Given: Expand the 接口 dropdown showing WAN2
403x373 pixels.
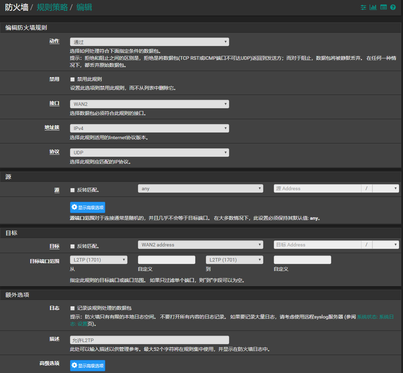Looking at the screenshot, I should (x=149, y=104).
